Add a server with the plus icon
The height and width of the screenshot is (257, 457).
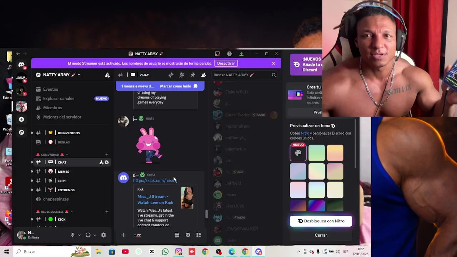tap(21, 119)
